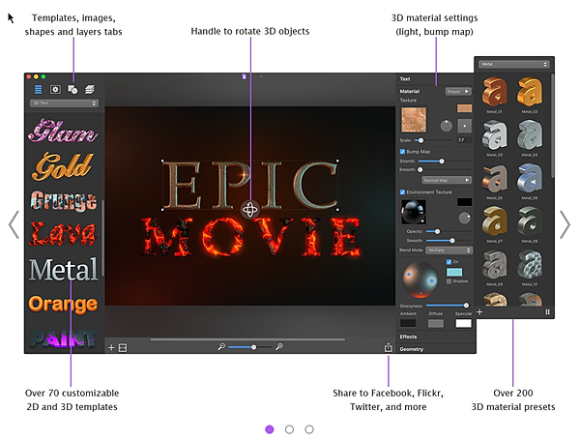The width and height of the screenshot is (580, 440).
Task: Open the 3D Text template category dropdown
Action: (x=64, y=103)
